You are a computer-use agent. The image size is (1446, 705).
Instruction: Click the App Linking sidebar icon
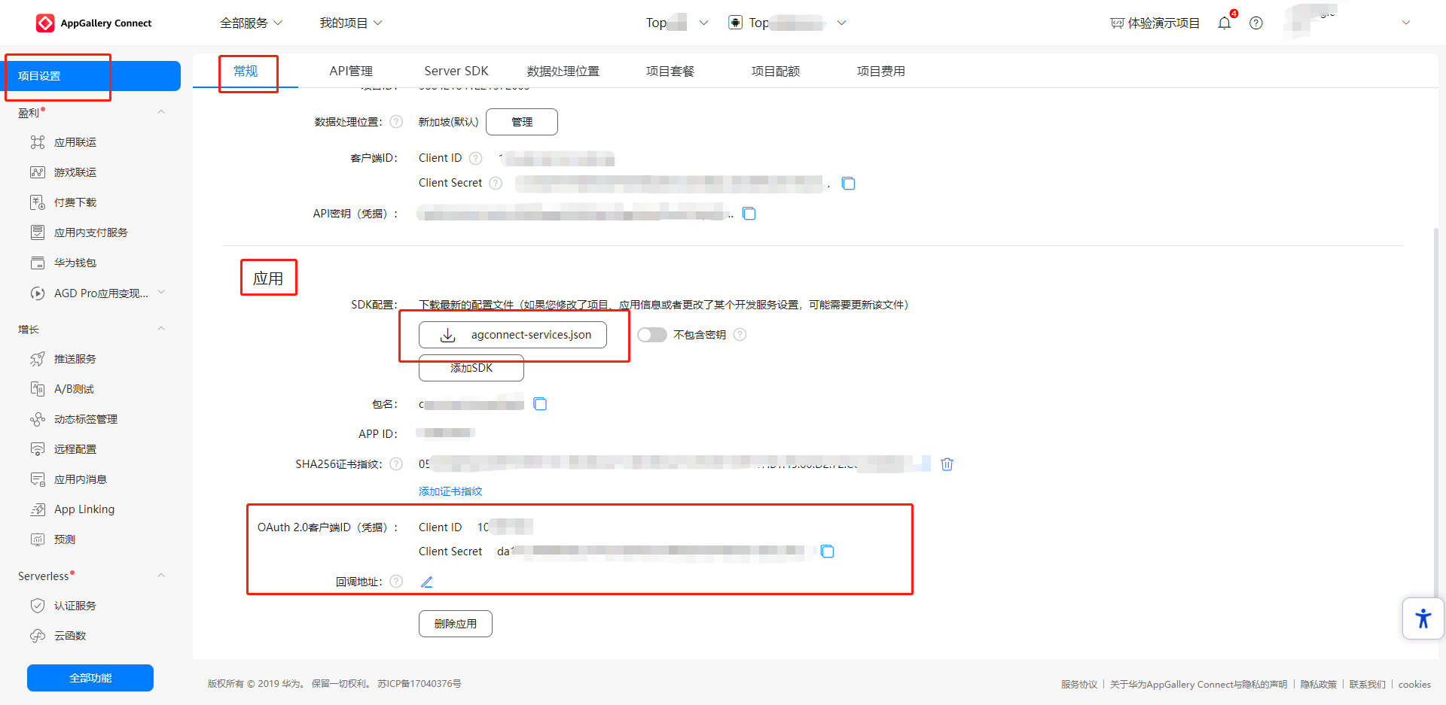pyautogui.click(x=38, y=509)
